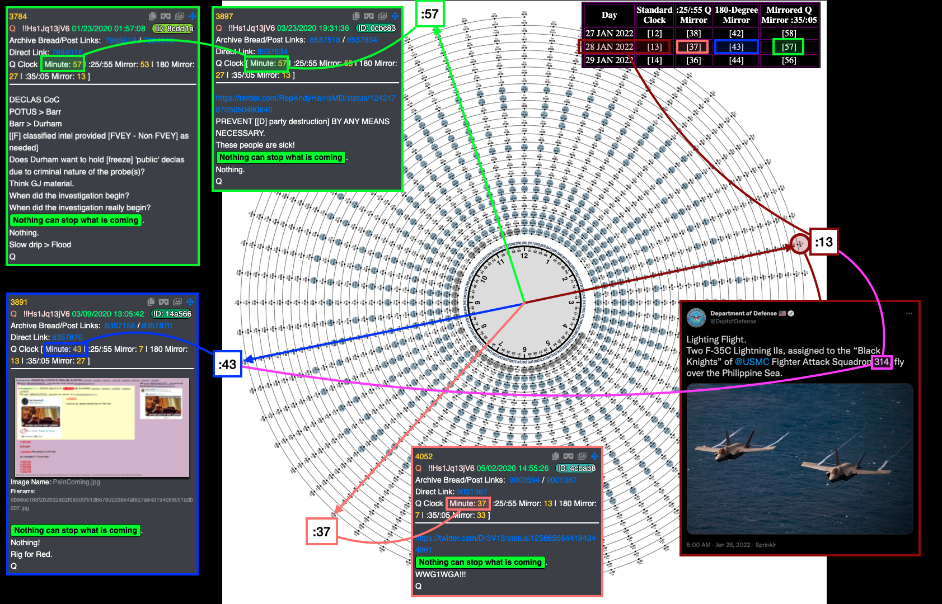Click 'Rig for Red.' in post 3891
The height and width of the screenshot is (604, 942).
[x=31, y=554]
